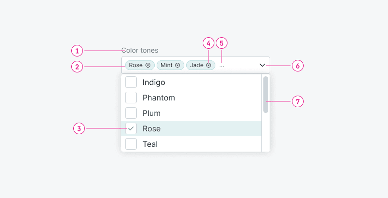Click the Jade tag label
This screenshot has height=198, width=388.
197,65
